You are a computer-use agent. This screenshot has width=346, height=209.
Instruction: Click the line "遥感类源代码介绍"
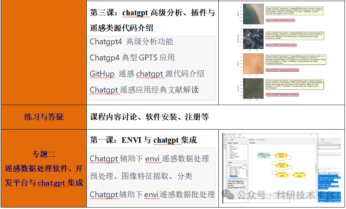tap(121, 28)
